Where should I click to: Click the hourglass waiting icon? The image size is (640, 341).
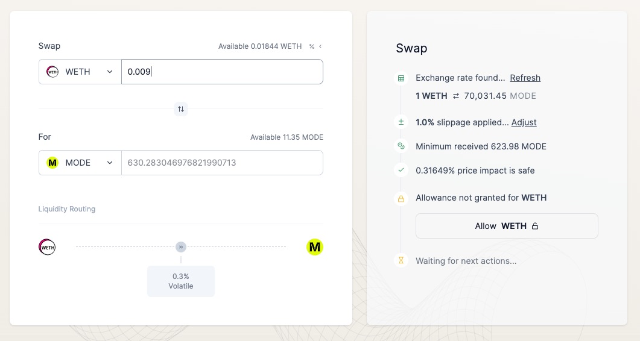(401, 261)
